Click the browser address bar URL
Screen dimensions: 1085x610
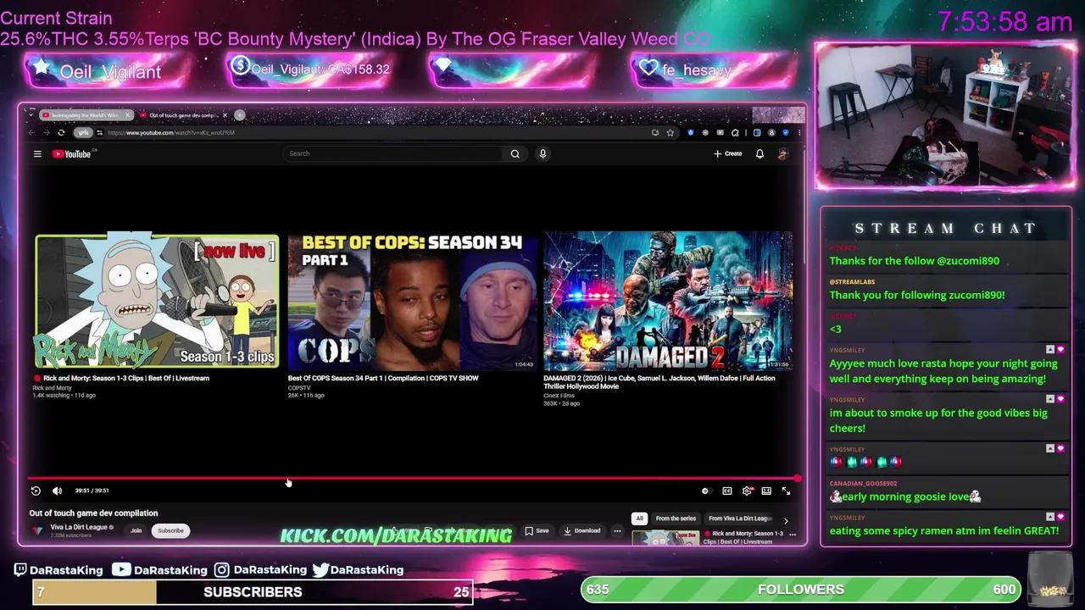point(170,132)
